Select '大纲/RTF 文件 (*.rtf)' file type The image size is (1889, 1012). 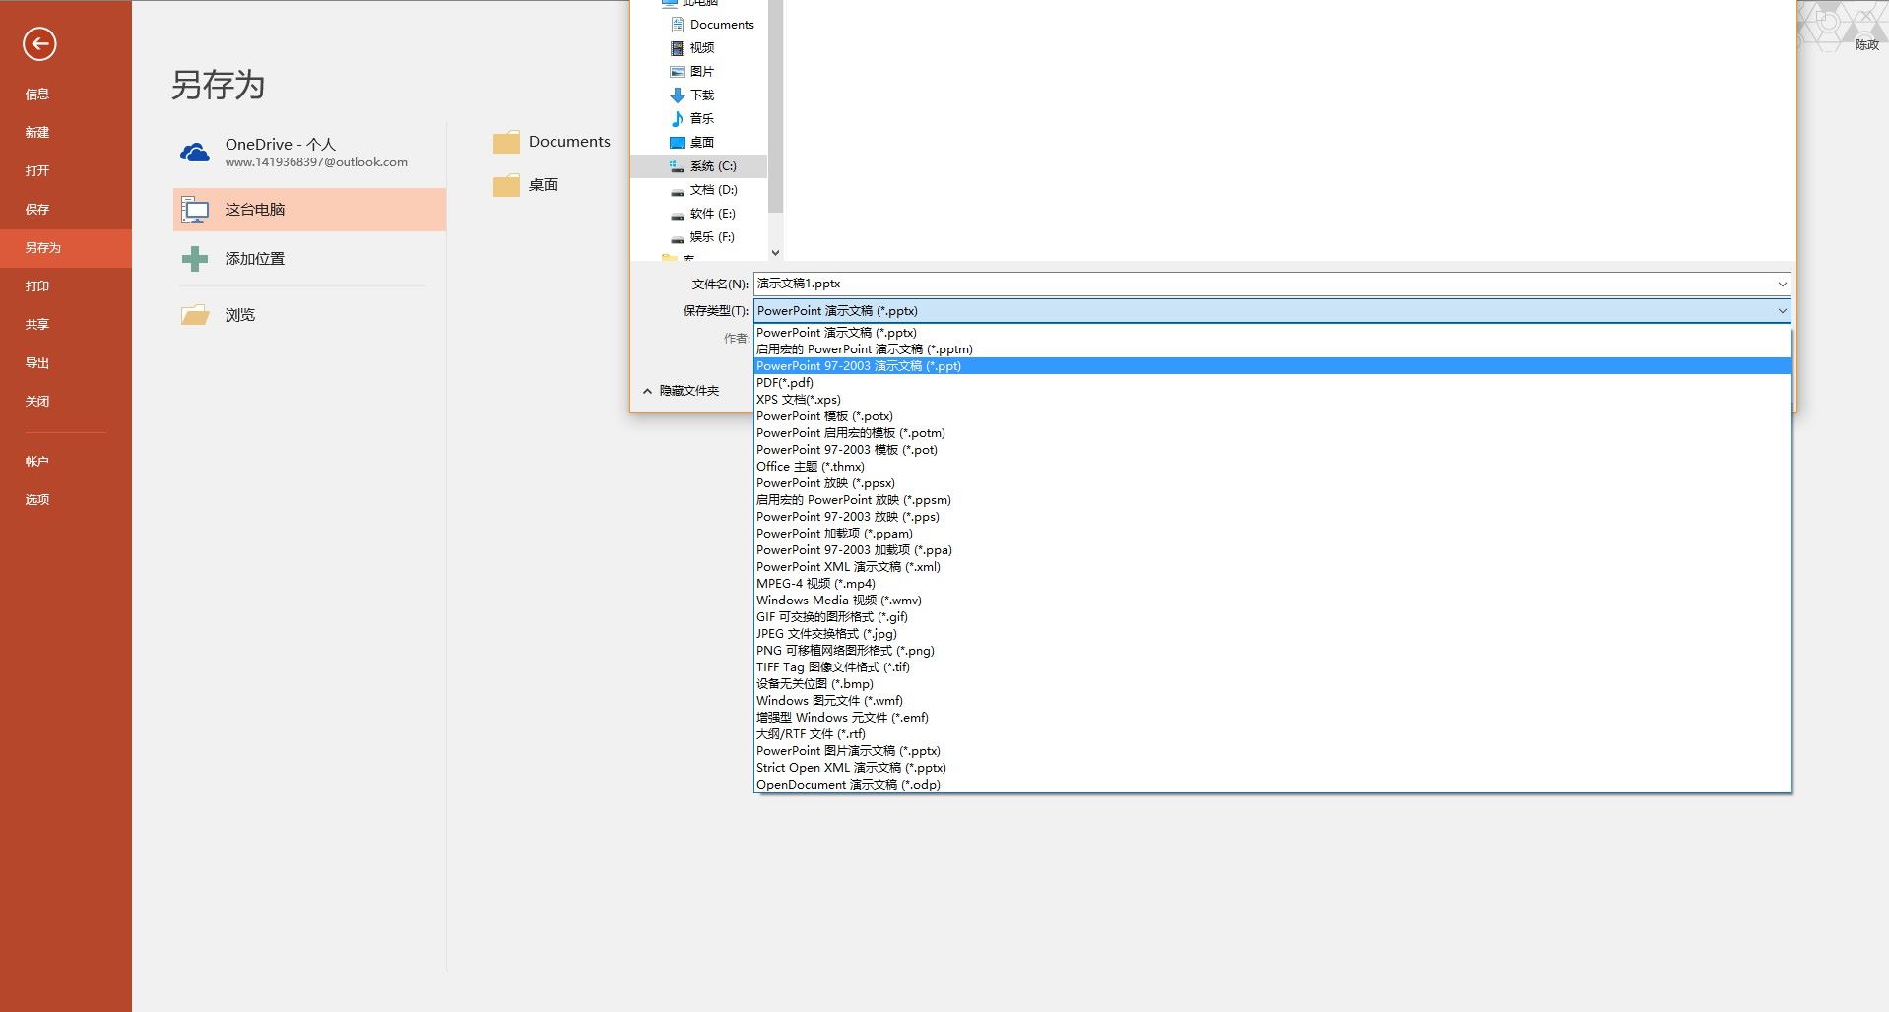(x=1271, y=734)
